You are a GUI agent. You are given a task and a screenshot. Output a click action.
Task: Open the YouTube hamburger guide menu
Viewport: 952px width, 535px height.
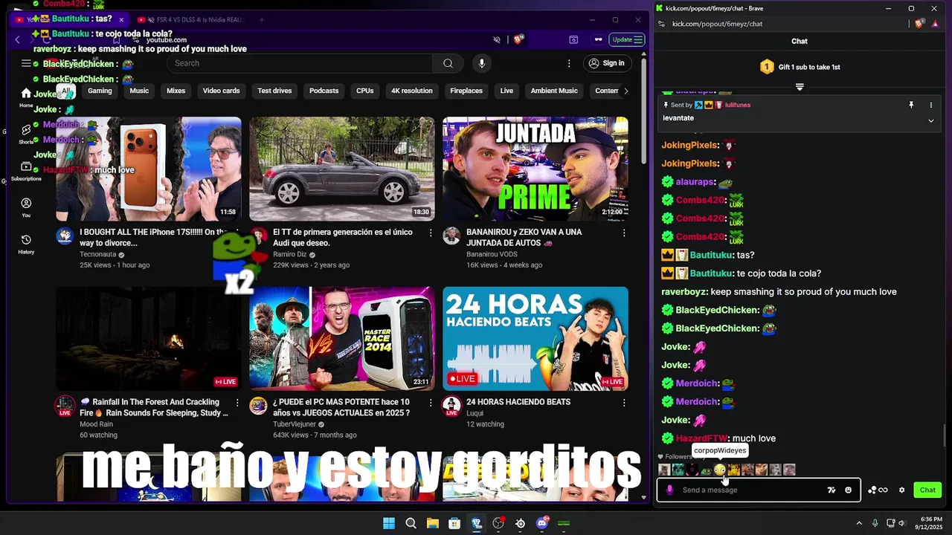[26, 63]
